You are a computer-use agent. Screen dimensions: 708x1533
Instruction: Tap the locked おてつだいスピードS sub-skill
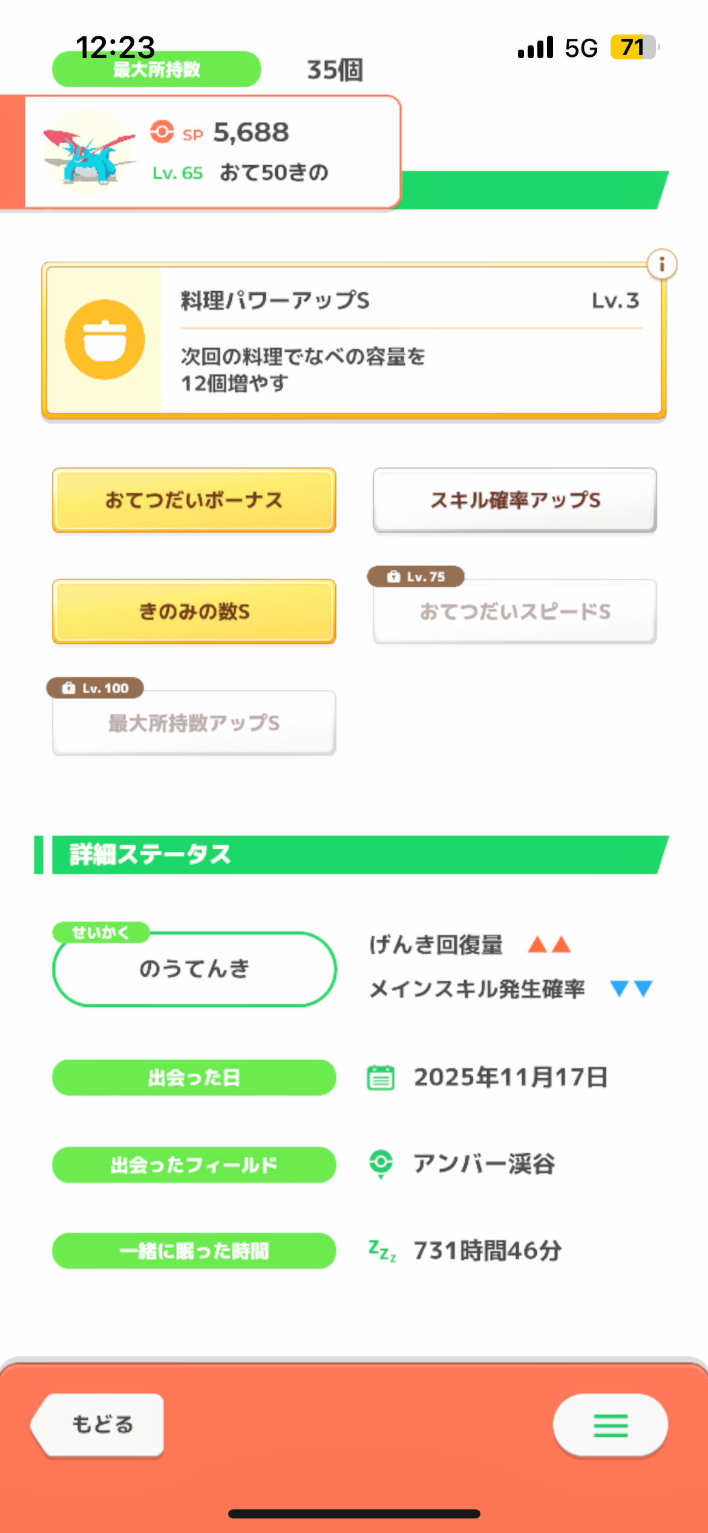[x=515, y=612]
